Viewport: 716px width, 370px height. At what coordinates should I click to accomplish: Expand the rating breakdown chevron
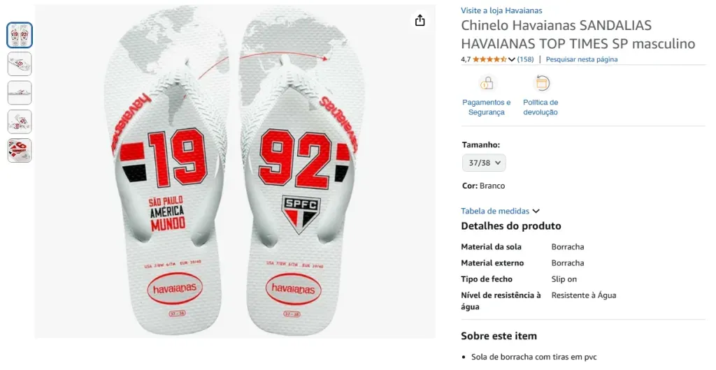click(512, 60)
